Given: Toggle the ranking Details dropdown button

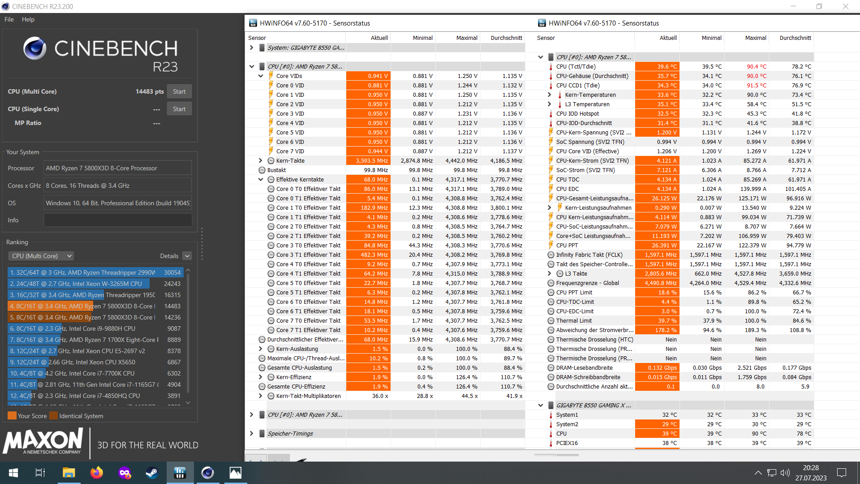Looking at the screenshot, I should click(x=187, y=256).
